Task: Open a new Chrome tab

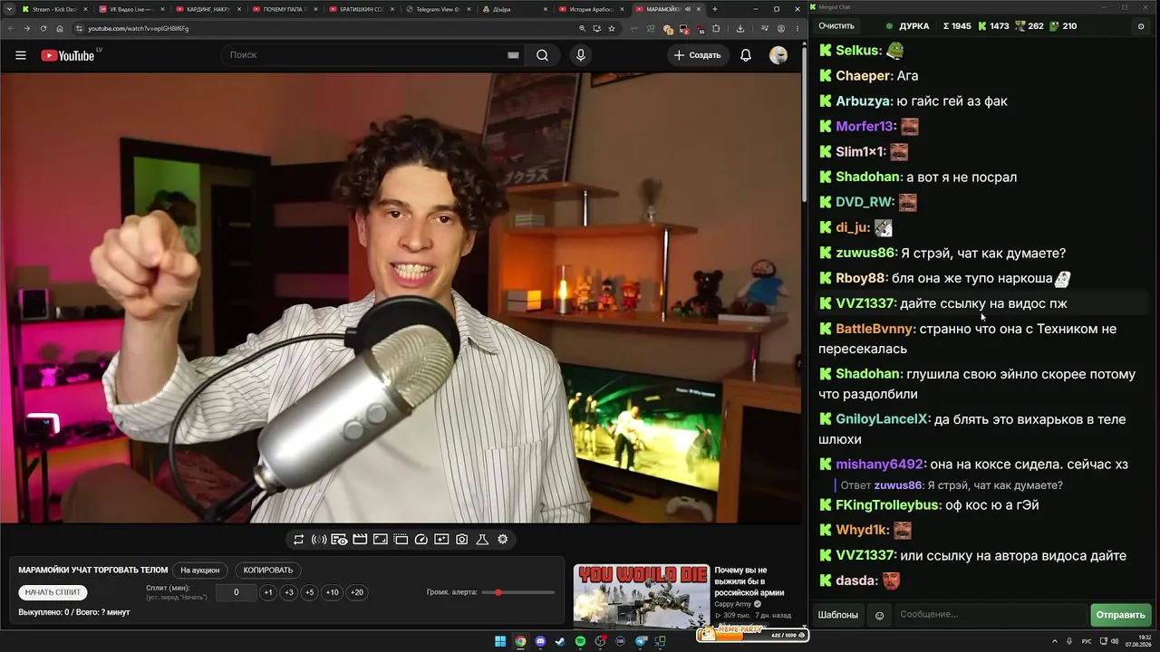Action: point(715,9)
